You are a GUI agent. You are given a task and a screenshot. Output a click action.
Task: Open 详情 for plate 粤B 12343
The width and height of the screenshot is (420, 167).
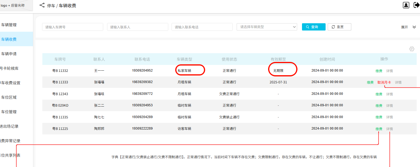point(389,94)
